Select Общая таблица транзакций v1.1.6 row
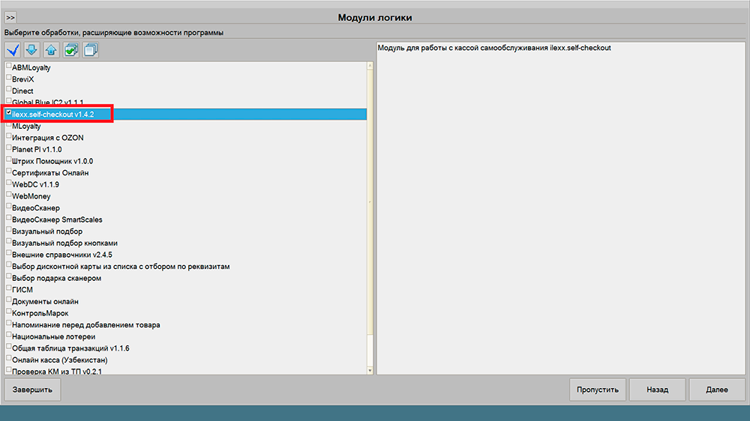 186,348
